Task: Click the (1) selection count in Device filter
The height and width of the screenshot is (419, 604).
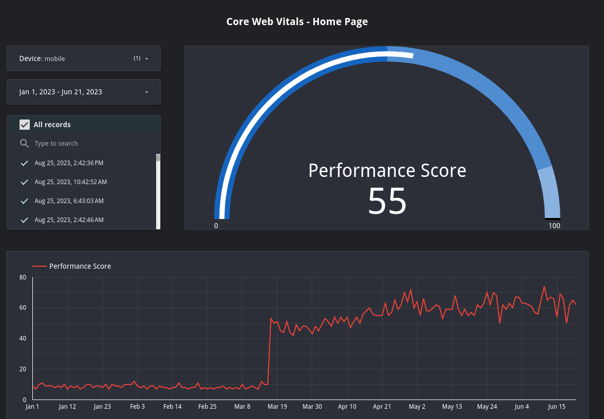Action: pyautogui.click(x=137, y=58)
